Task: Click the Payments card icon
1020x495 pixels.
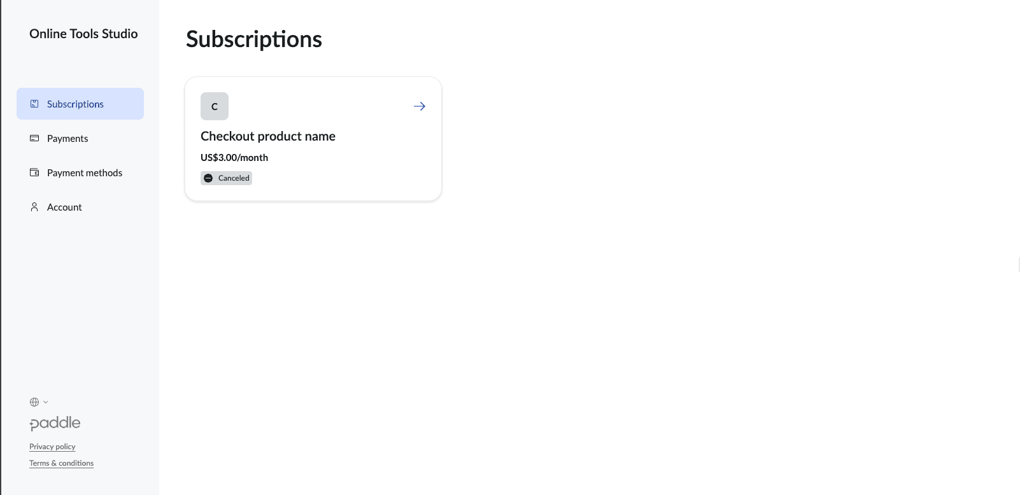Action: [34, 138]
